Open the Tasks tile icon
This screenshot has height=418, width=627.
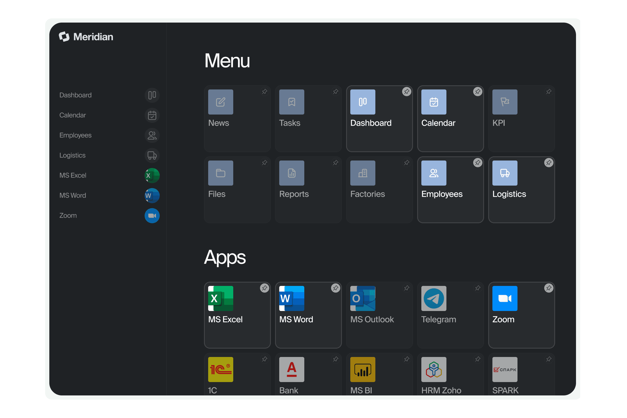coord(292,102)
